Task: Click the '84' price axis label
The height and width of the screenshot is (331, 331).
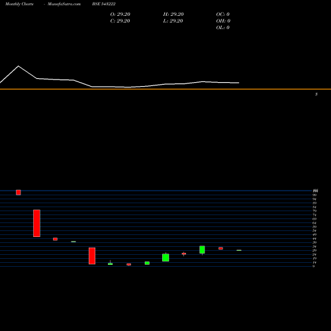Action: [314, 207]
